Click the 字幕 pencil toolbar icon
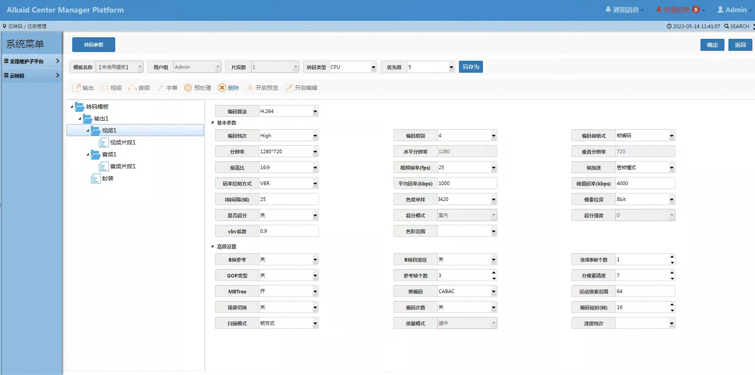This screenshot has height=375, width=755. (x=160, y=88)
